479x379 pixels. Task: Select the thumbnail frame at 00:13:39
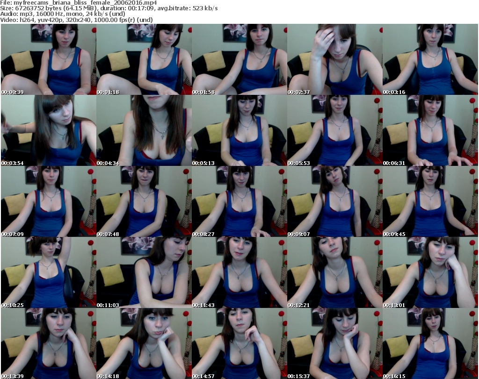49,343
